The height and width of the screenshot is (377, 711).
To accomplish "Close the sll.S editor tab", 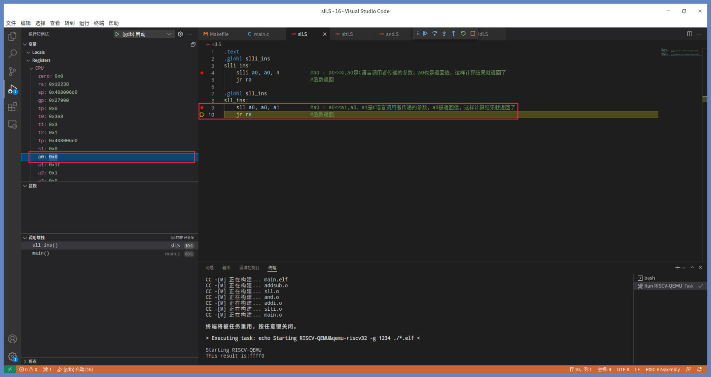I will tap(325, 34).
